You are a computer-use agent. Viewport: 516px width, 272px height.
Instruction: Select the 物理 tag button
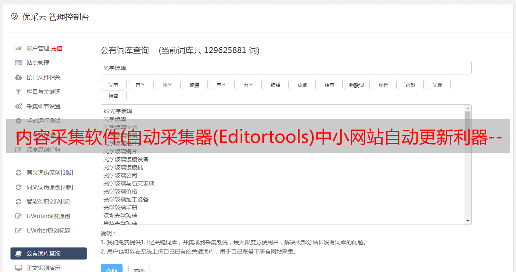(x=383, y=84)
